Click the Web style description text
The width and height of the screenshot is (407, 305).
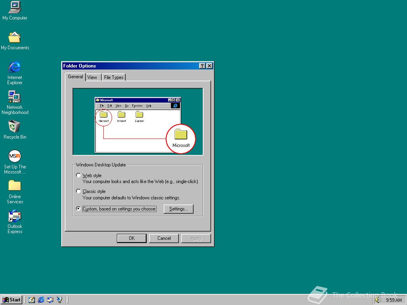[x=141, y=181]
